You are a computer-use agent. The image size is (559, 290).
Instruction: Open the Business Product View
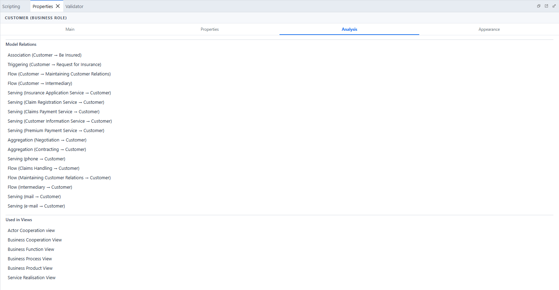click(30, 268)
